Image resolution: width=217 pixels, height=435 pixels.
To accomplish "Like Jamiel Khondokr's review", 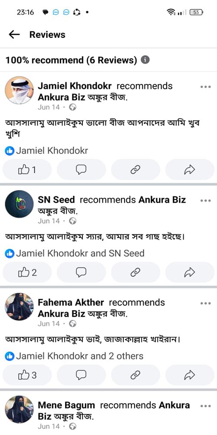I will [x=27, y=170].
